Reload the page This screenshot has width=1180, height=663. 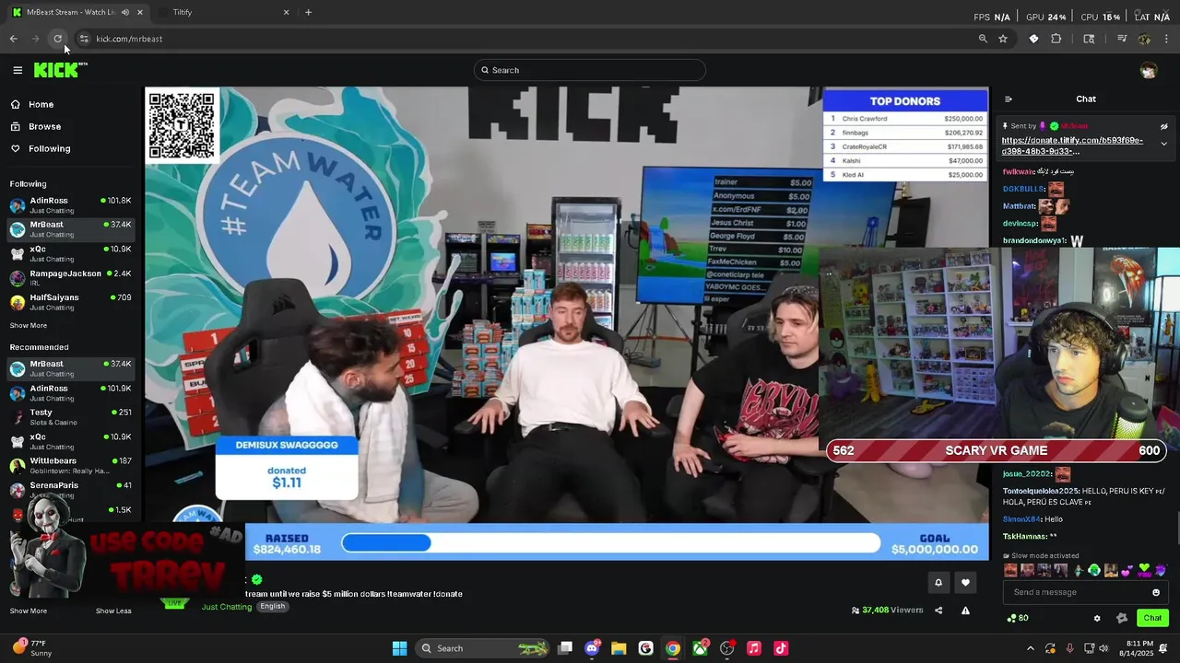tap(57, 39)
